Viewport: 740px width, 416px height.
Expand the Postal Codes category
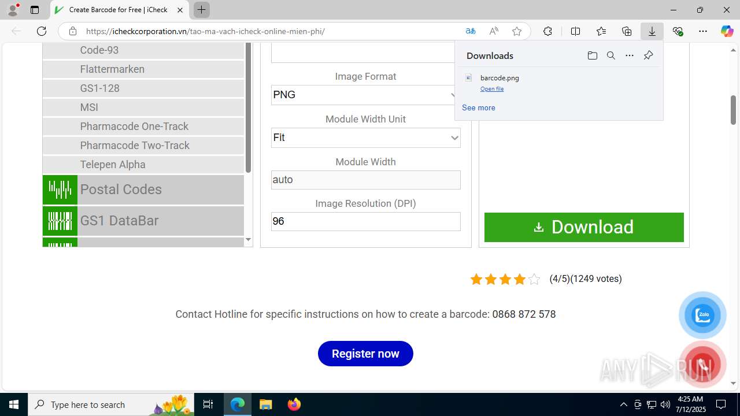click(x=143, y=190)
